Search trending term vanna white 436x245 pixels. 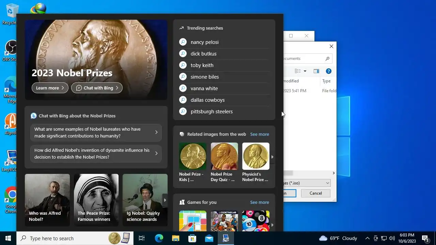click(204, 88)
